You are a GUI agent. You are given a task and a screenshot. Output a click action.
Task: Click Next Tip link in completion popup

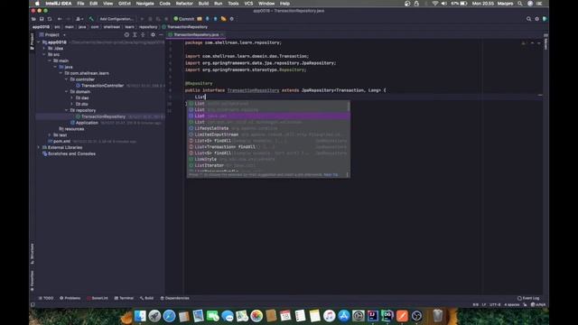pyautogui.click(x=331, y=174)
